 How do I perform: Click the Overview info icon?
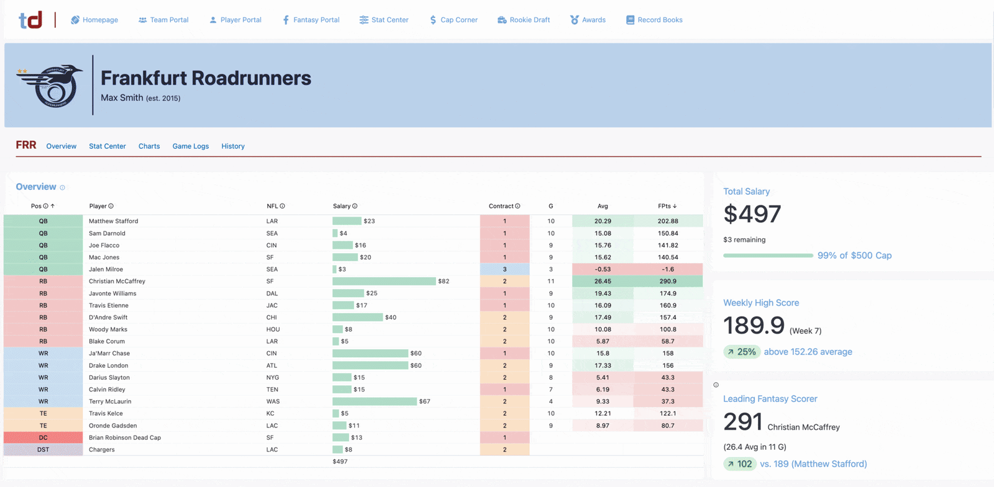(x=62, y=187)
